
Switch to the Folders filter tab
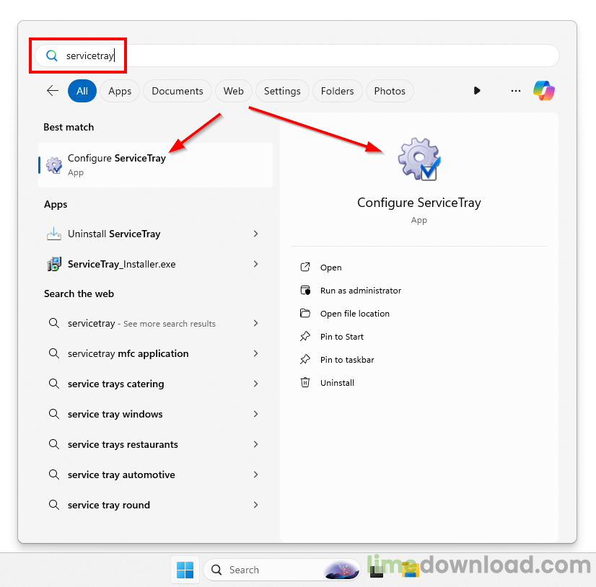click(337, 91)
